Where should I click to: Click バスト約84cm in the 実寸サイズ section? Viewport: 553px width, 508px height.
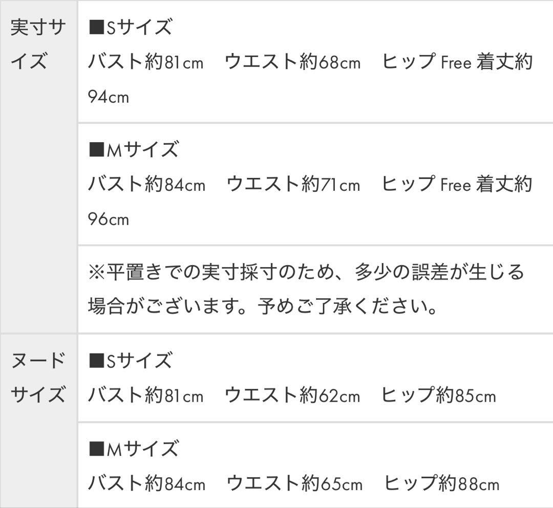click(146, 185)
